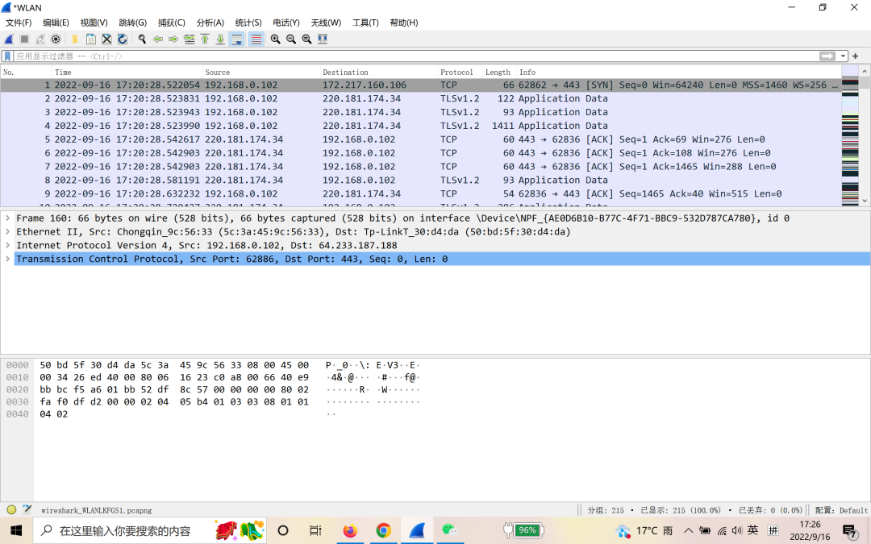Toggle packet list coloring rules
The height and width of the screenshot is (544, 871).
coord(256,39)
